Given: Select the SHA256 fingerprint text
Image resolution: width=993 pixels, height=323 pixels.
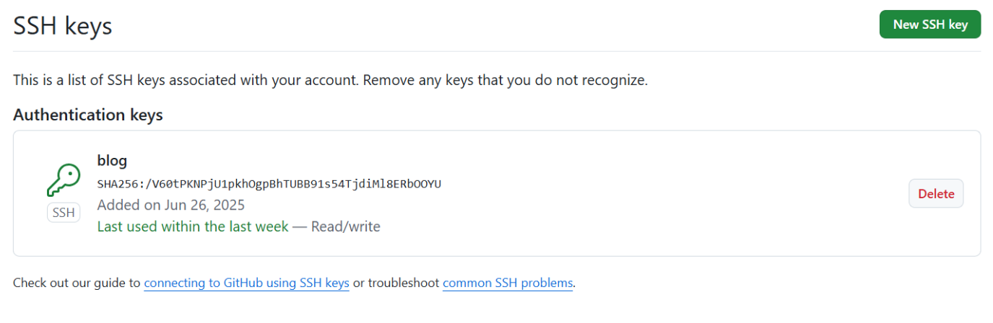Looking at the screenshot, I should pyautogui.click(x=269, y=184).
